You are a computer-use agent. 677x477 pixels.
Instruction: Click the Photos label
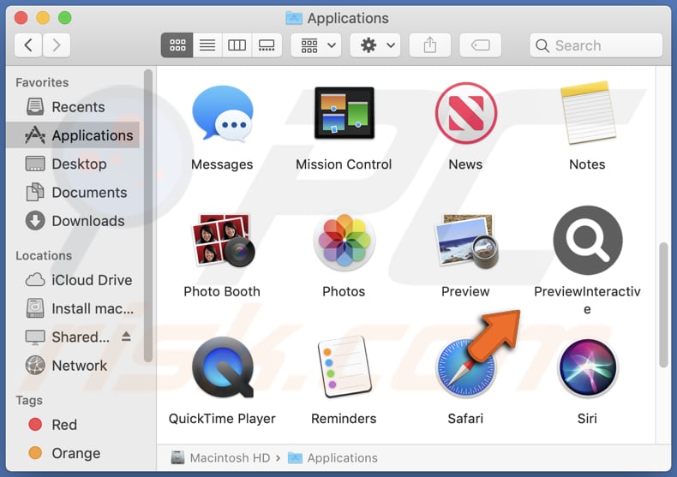tap(344, 291)
